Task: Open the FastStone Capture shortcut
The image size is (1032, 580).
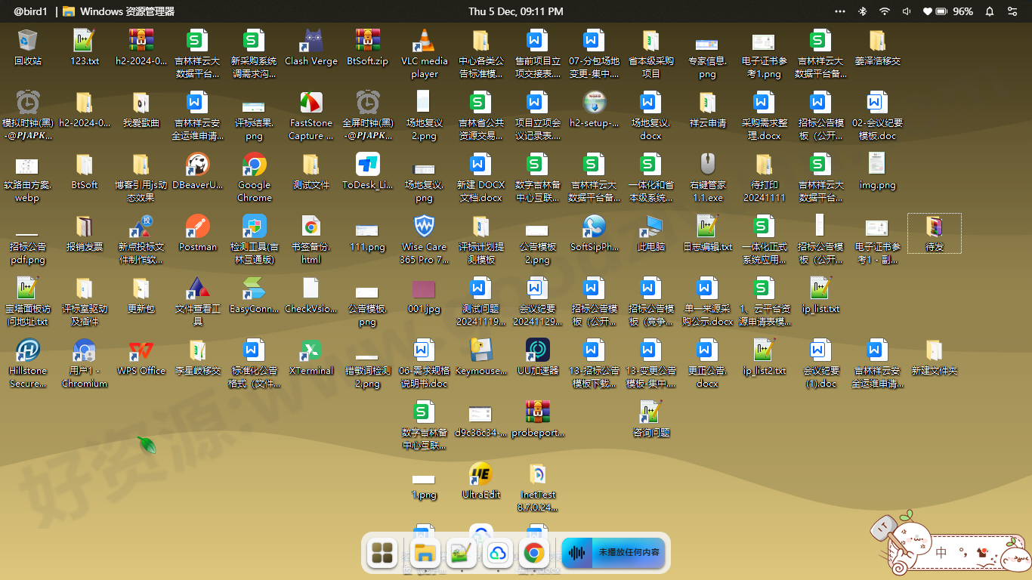Action: [311, 103]
